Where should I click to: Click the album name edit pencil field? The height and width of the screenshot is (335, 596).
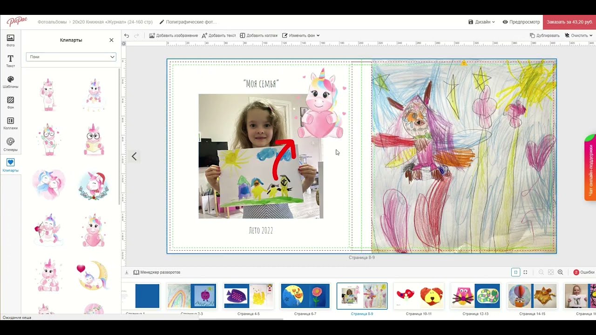tap(188, 22)
